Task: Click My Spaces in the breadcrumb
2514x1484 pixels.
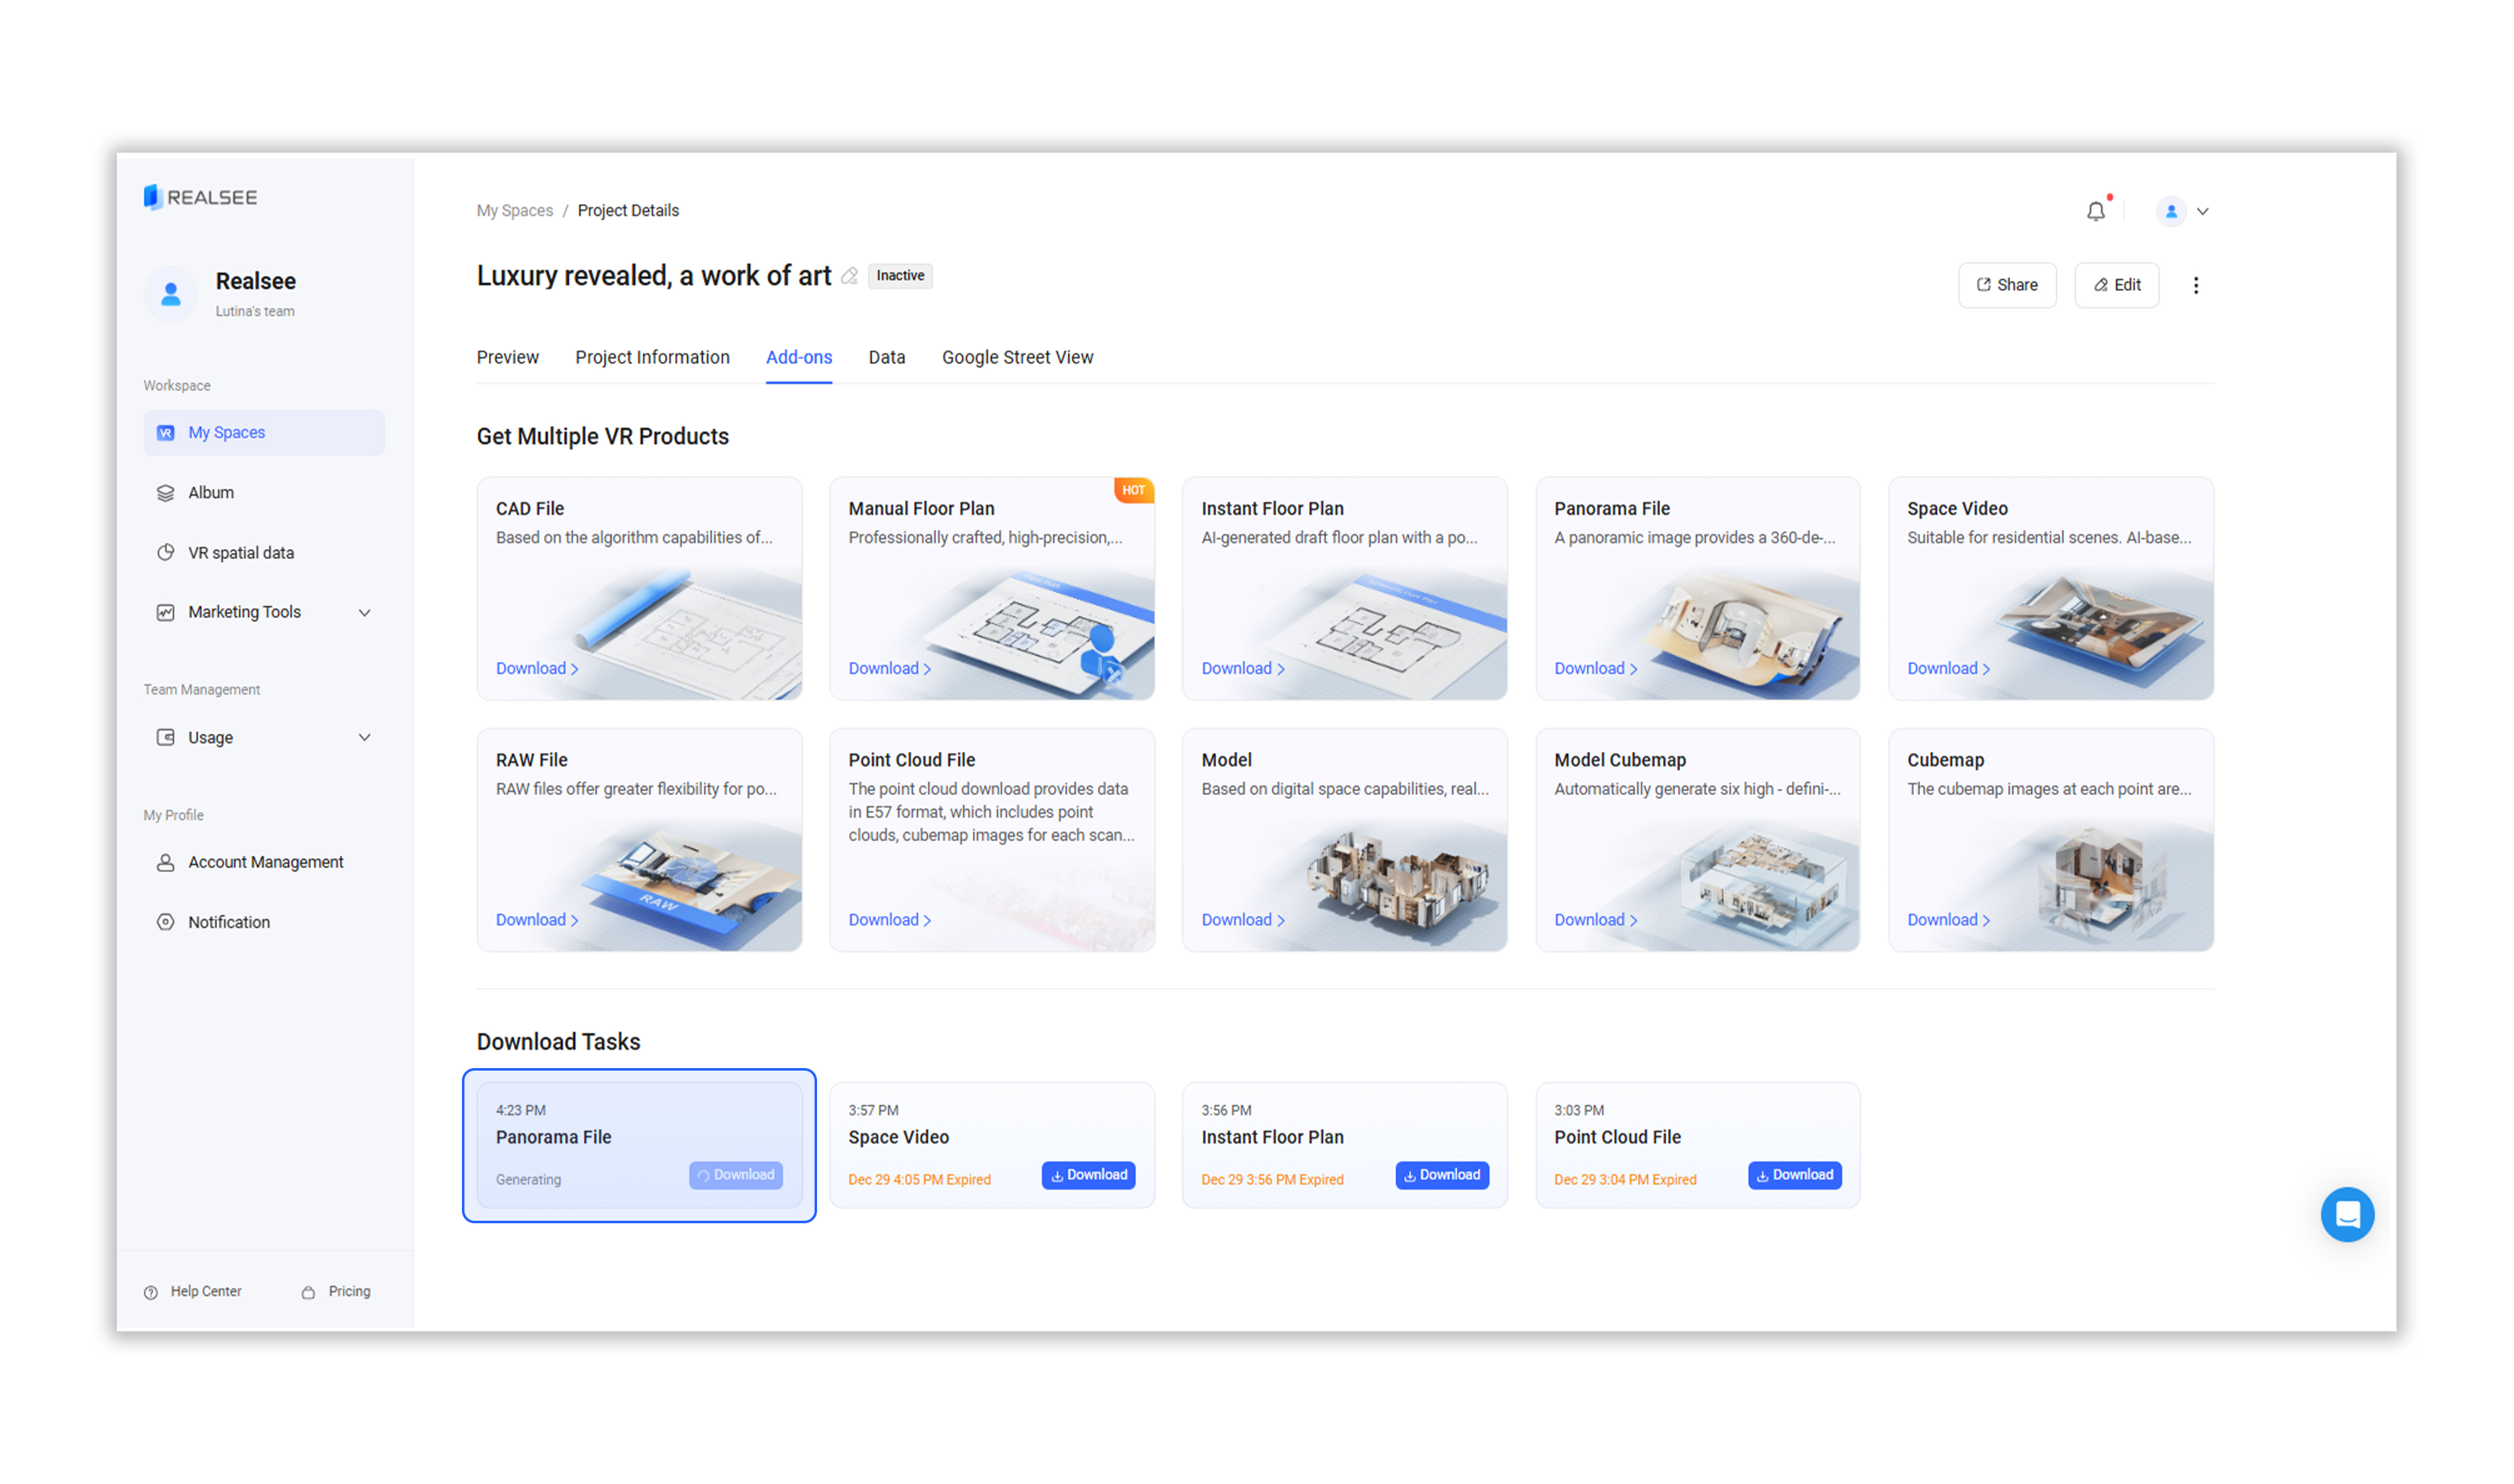Action: (x=514, y=210)
